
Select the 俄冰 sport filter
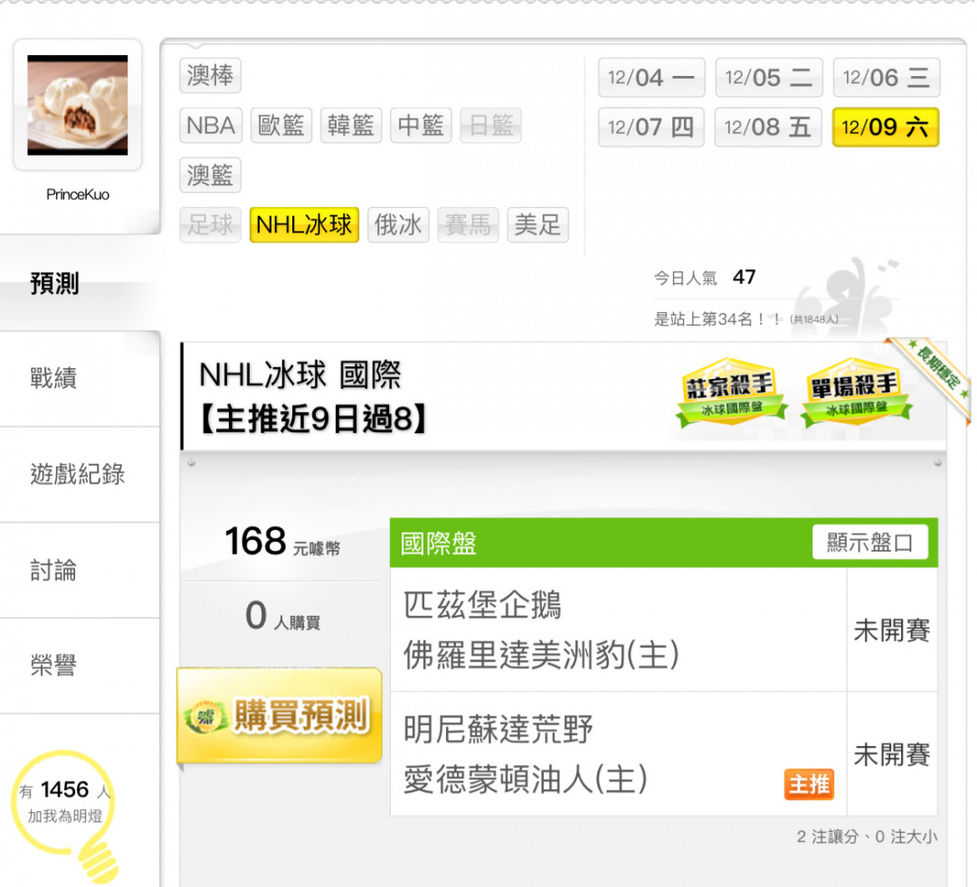tap(398, 225)
